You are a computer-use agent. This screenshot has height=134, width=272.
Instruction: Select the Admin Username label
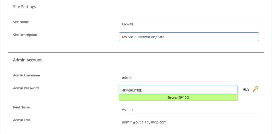[x=26, y=75]
